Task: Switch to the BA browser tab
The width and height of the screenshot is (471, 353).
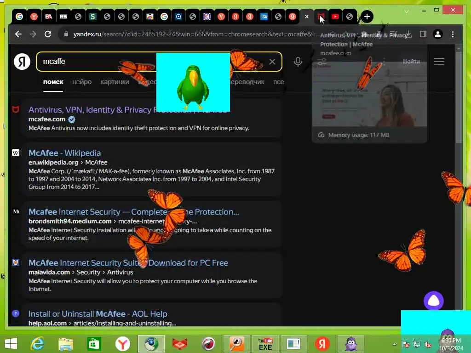Action: click(x=48, y=17)
